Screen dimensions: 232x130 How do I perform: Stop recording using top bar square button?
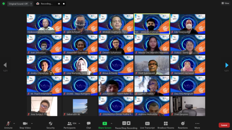tap(64, 4)
